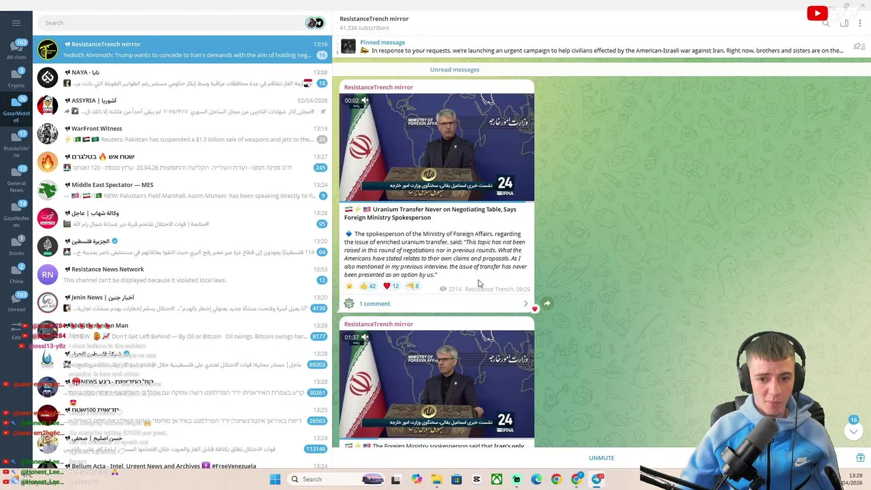Switch to GazaNoNews folder
Image resolution: width=871 pixels, height=490 pixels.
click(x=16, y=213)
